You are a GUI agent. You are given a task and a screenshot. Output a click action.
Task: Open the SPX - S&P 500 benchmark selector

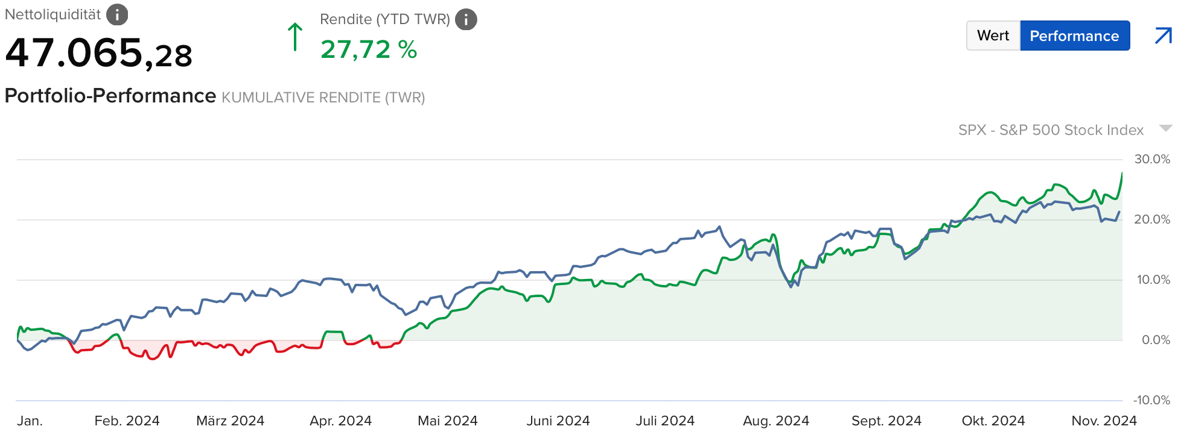coord(1051,130)
